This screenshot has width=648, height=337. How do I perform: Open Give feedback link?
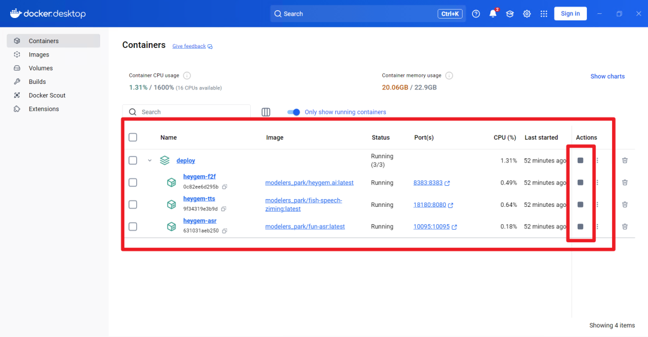(x=192, y=46)
